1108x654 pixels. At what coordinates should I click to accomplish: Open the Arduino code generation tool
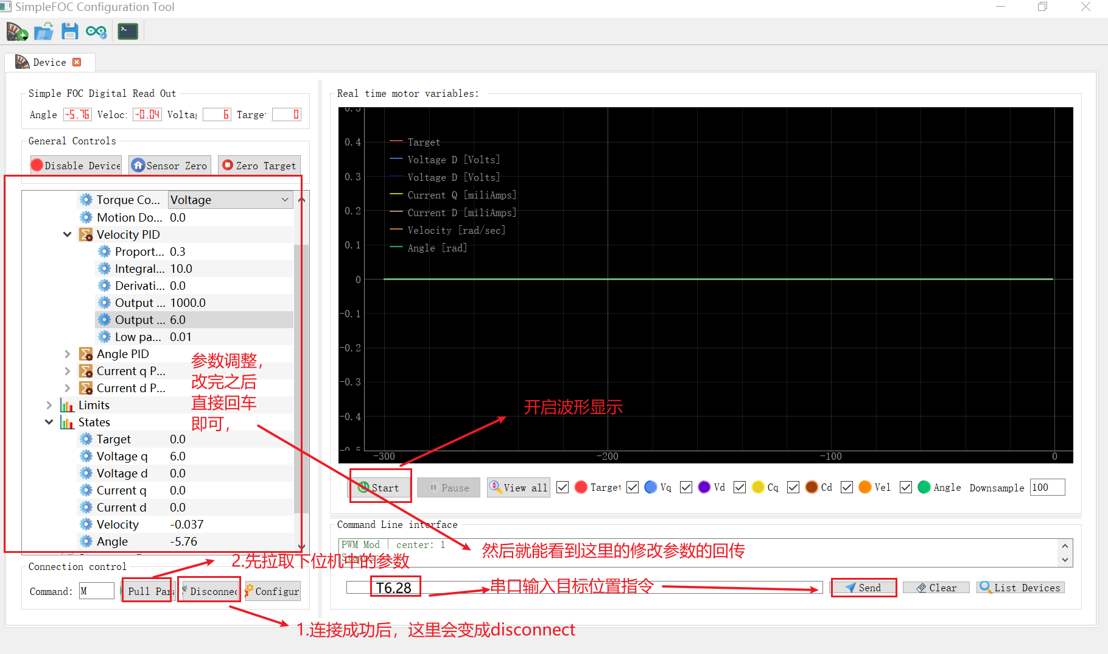96,31
